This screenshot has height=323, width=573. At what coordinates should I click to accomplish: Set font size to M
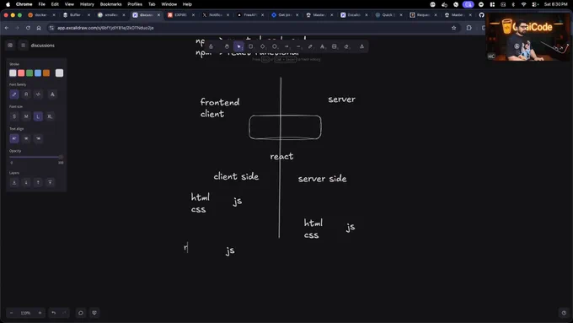(26, 116)
